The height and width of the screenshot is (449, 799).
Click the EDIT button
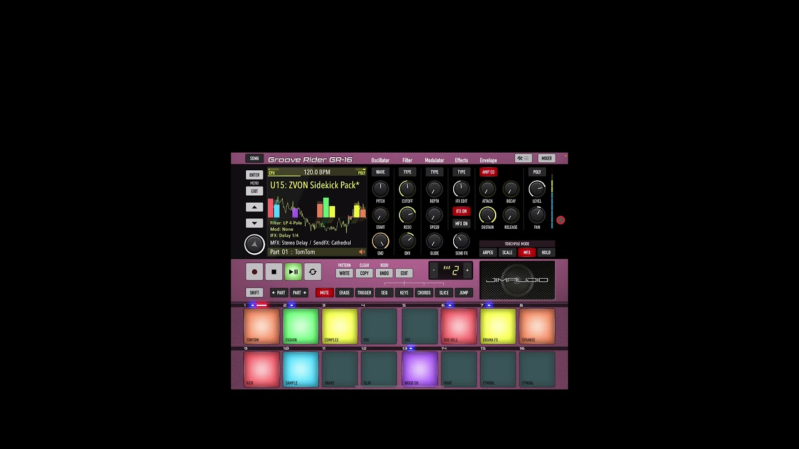(404, 273)
